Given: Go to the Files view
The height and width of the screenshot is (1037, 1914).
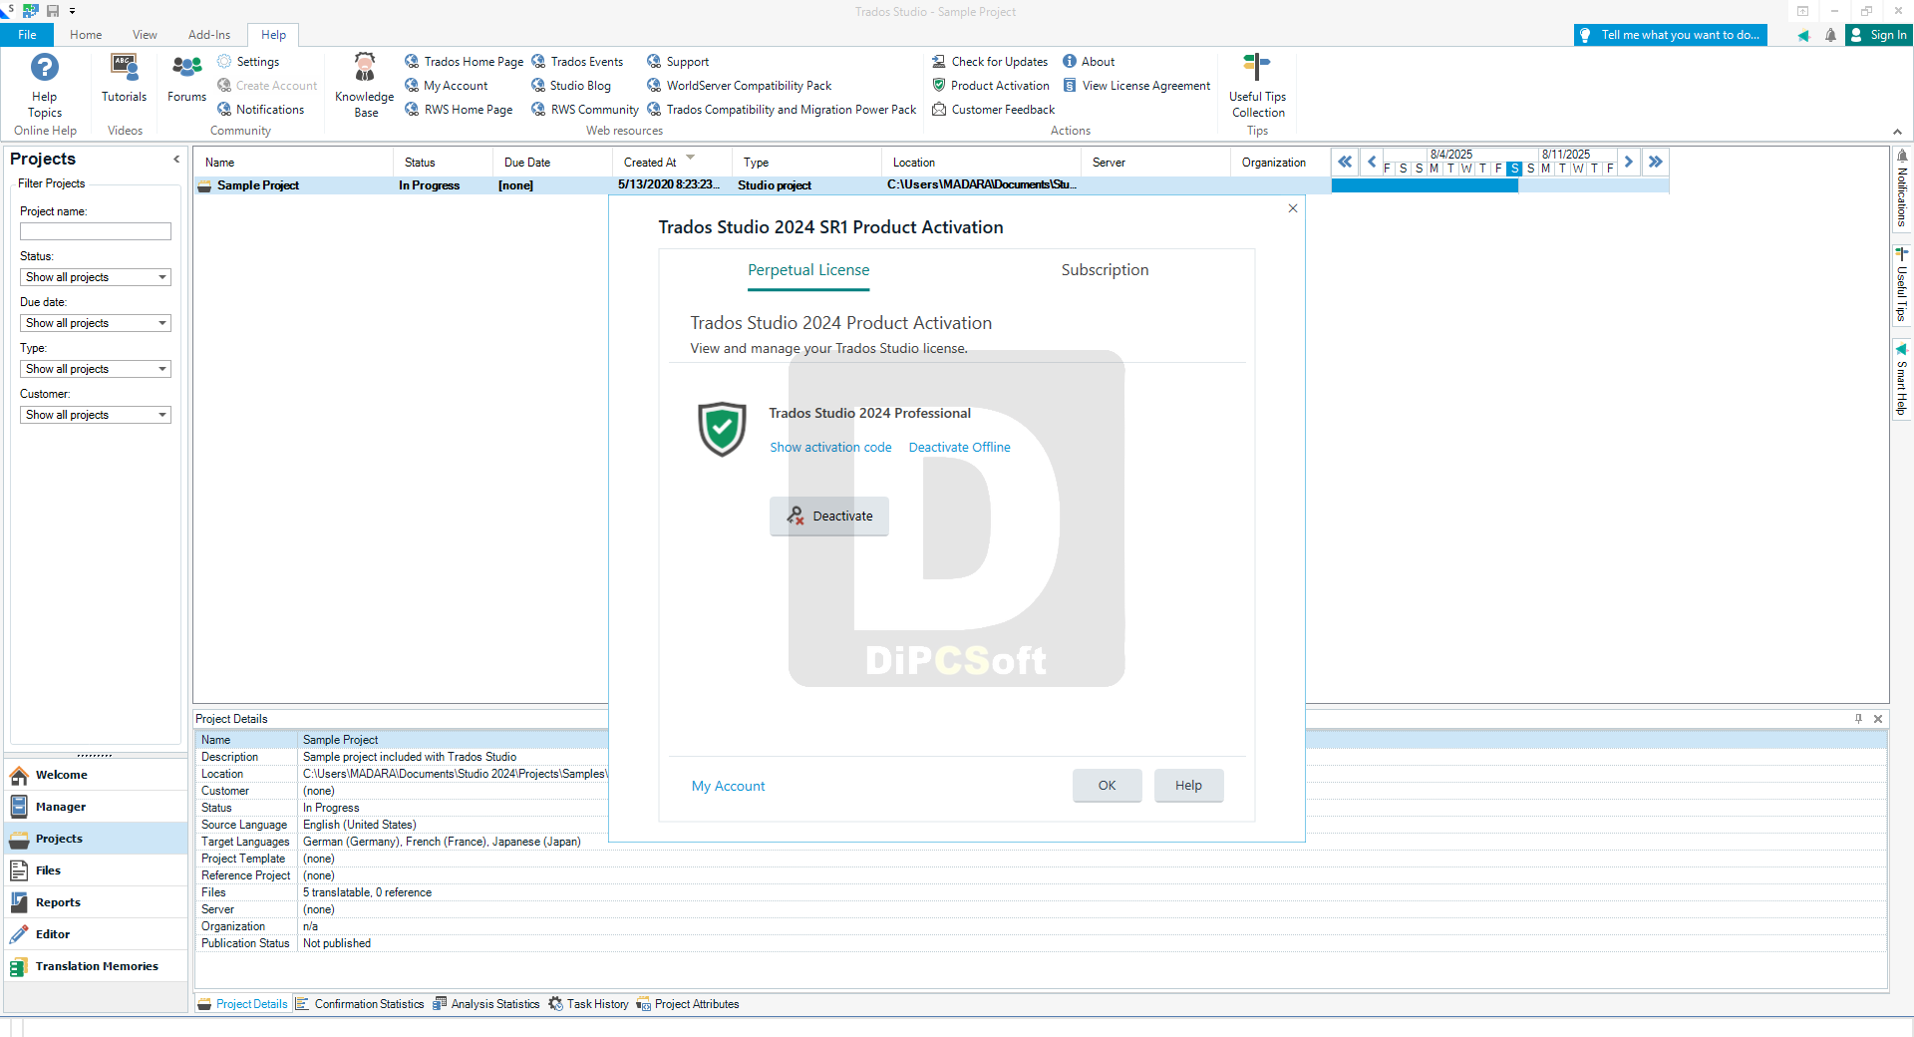Looking at the screenshot, I should coord(97,870).
